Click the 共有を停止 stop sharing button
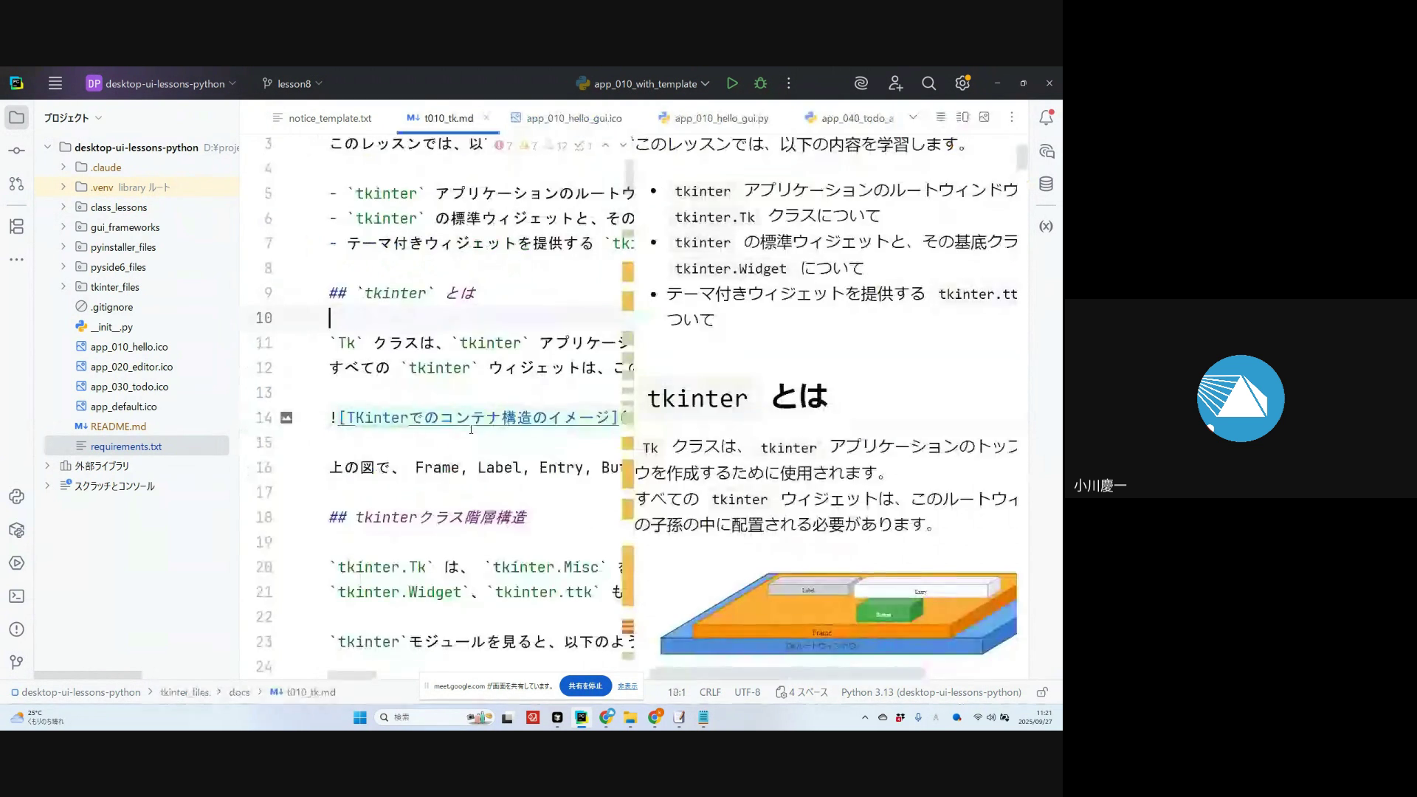Viewport: 1417px width, 797px height. coord(585,686)
